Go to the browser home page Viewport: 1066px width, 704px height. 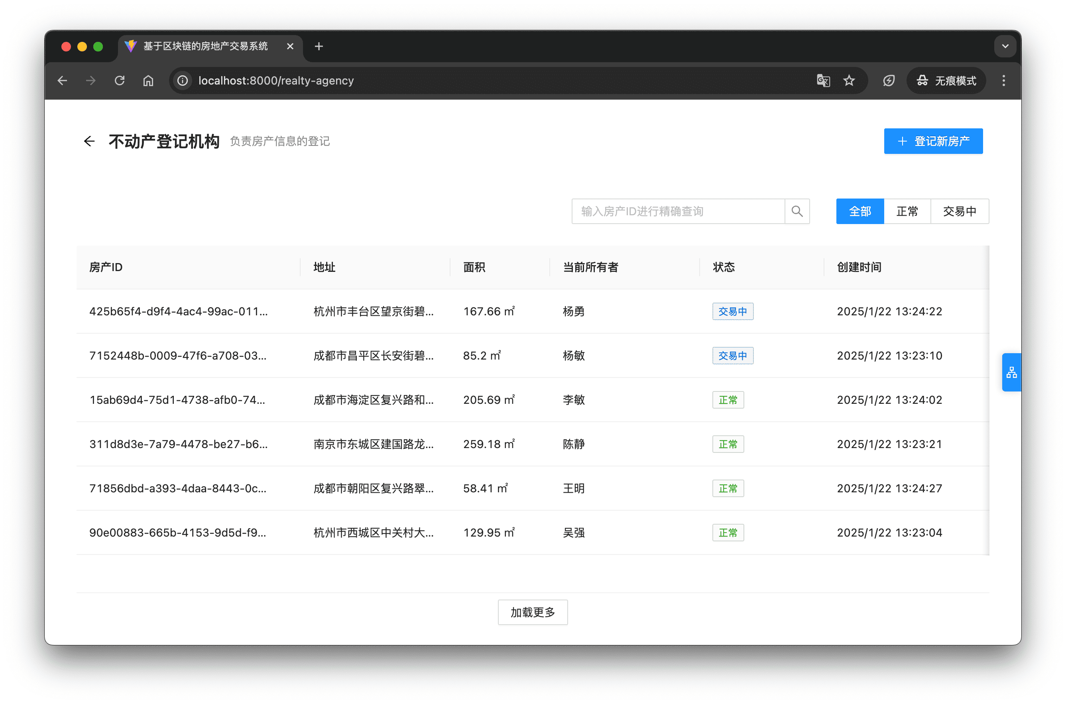[148, 81]
